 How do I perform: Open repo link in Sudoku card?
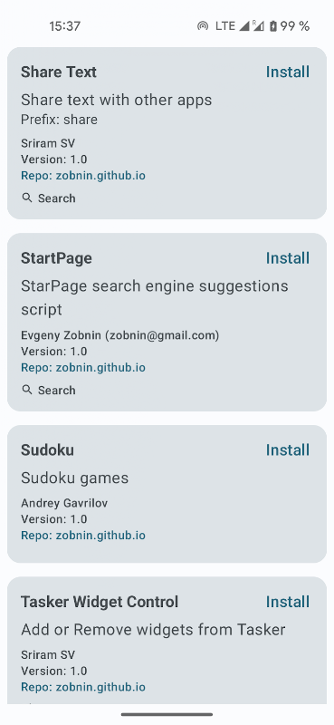pyautogui.click(x=83, y=536)
